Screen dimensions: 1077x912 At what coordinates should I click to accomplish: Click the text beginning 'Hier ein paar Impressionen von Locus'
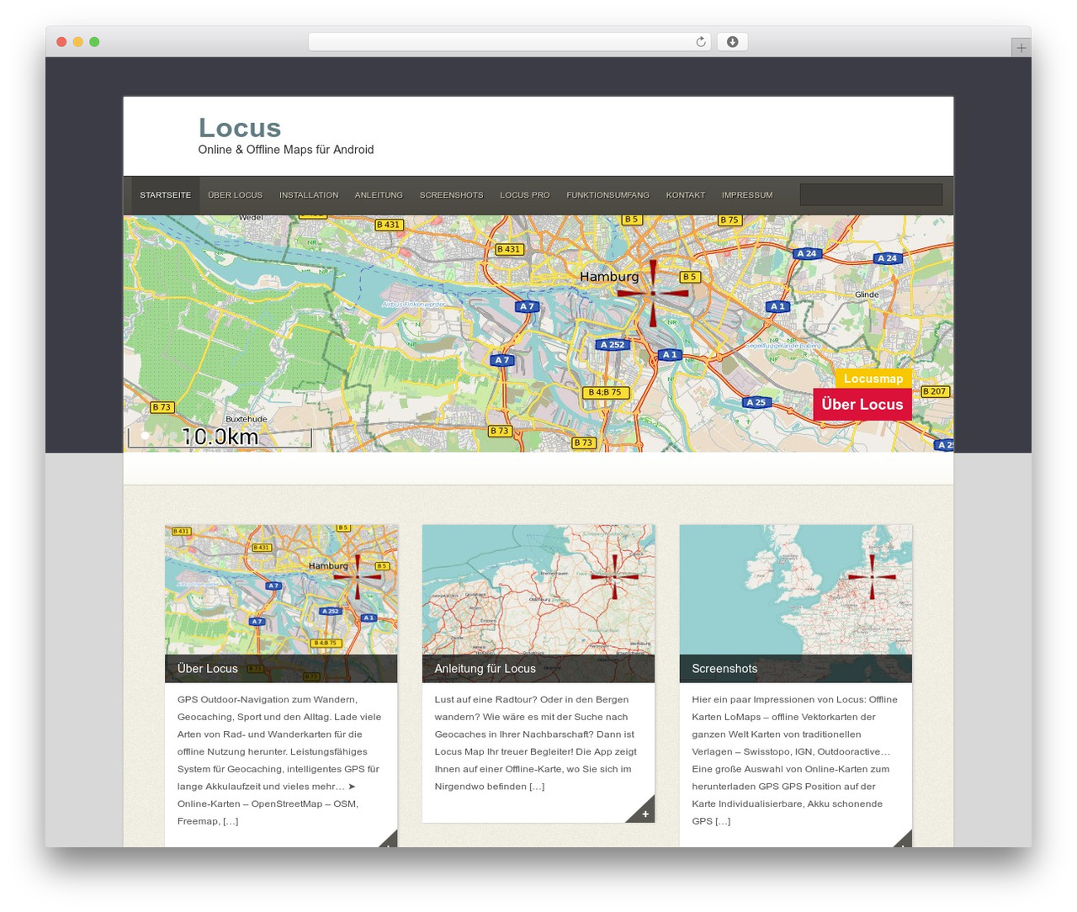tap(794, 760)
